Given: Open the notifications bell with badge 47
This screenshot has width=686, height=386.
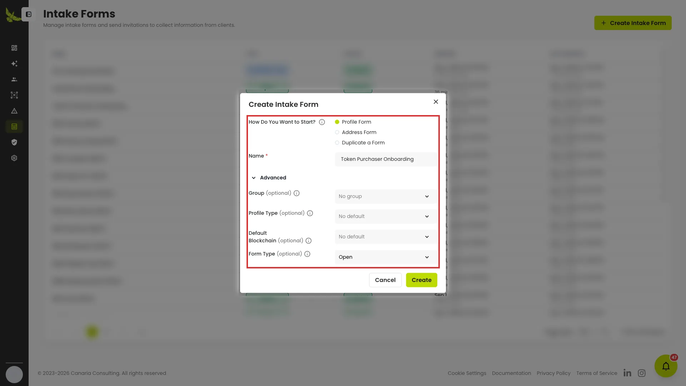Looking at the screenshot, I should pos(666,366).
